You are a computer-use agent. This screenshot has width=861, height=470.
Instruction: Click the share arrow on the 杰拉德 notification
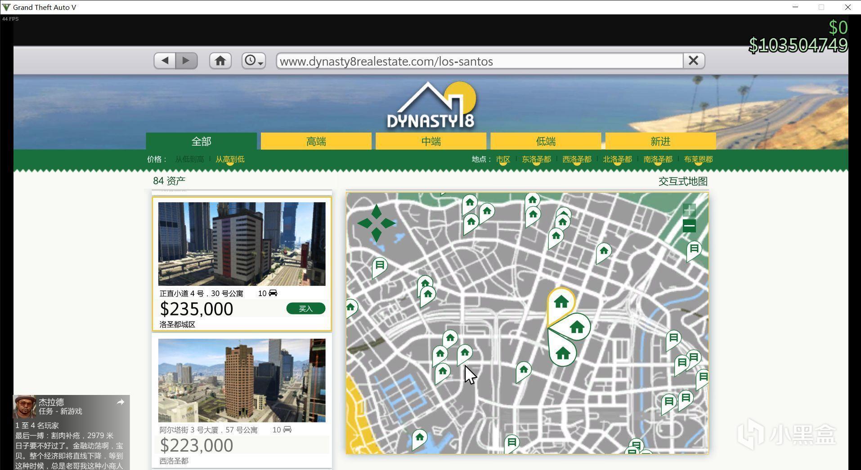[120, 402]
